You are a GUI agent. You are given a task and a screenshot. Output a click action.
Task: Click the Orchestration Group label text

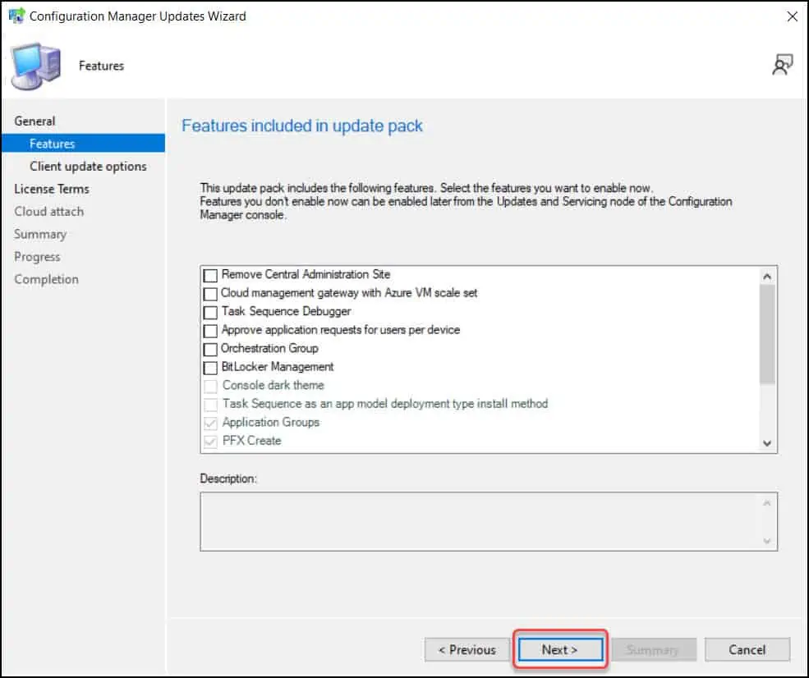point(270,349)
